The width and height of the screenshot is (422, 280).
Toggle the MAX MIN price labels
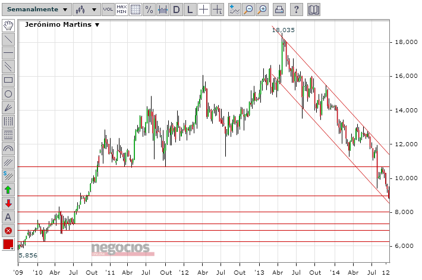pos(122,10)
